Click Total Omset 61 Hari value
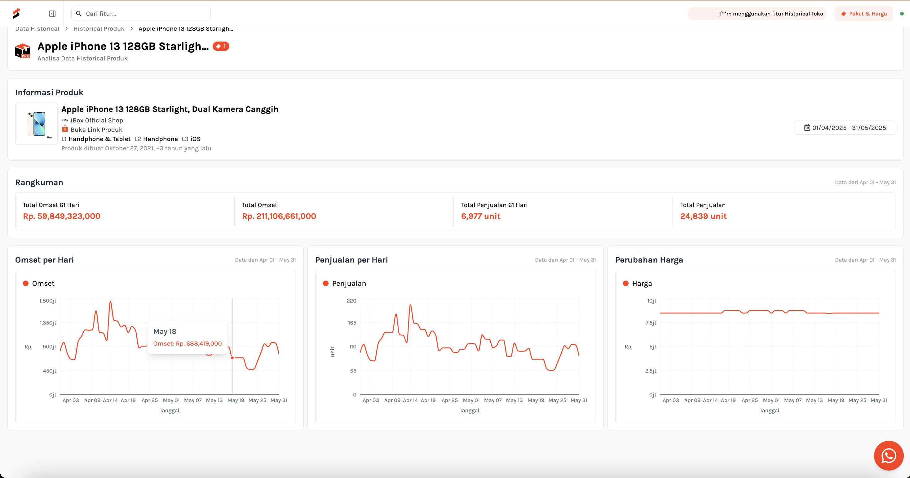Viewport: 910px width, 478px height. point(62,216)
